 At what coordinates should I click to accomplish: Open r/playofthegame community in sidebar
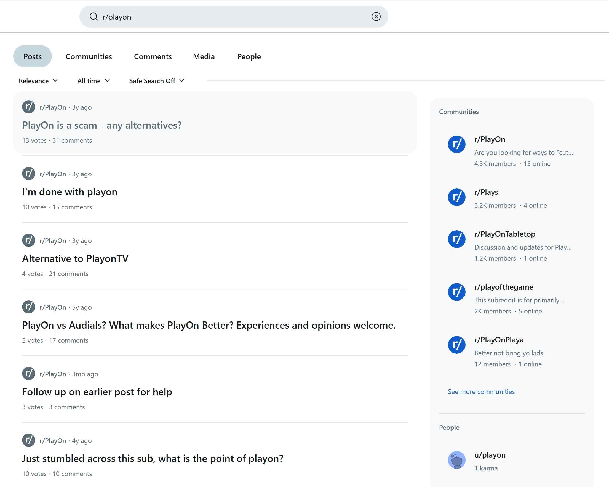click(504, 287)
